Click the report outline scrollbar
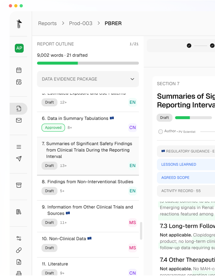 tap(141, 231)
